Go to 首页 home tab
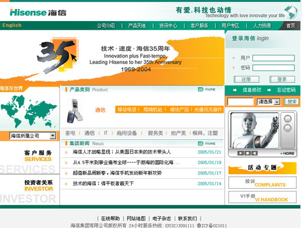 [291, 26]
